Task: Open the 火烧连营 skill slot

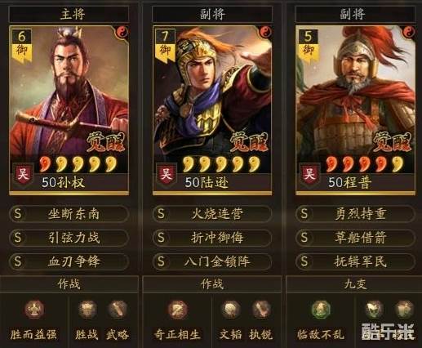Action: [x=212, y=214]
